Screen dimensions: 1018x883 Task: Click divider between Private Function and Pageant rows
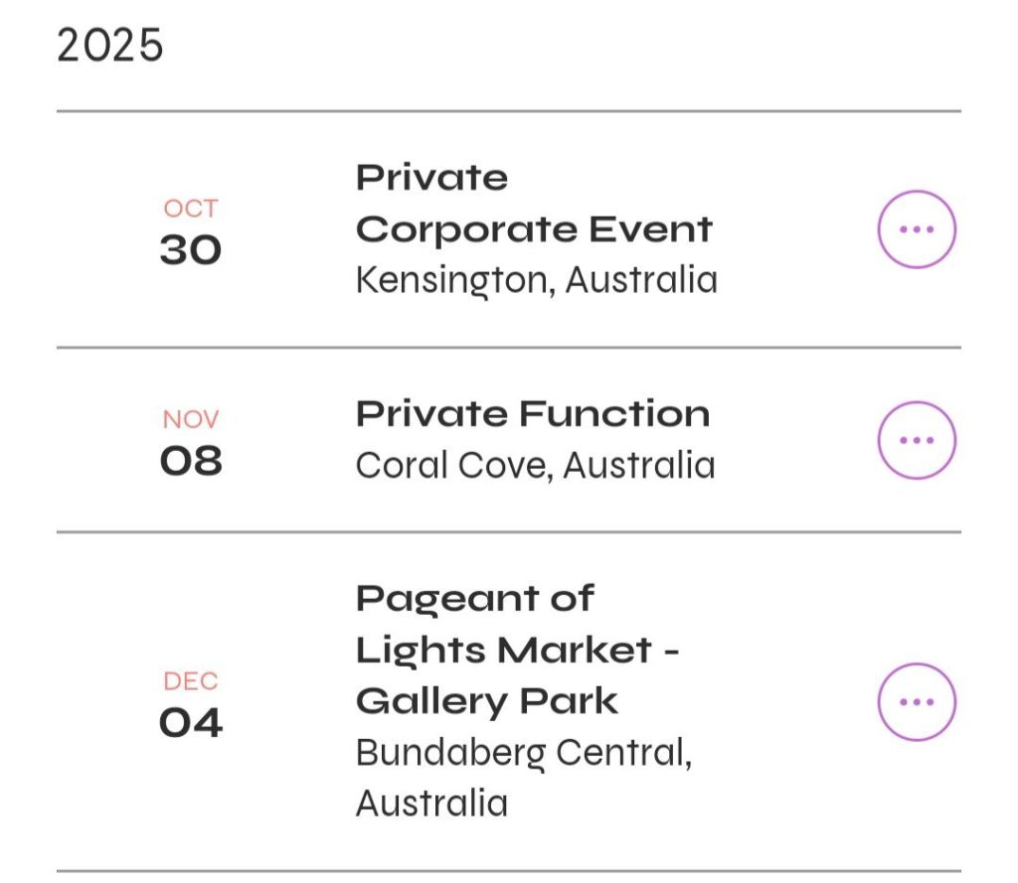pos(508,532)
